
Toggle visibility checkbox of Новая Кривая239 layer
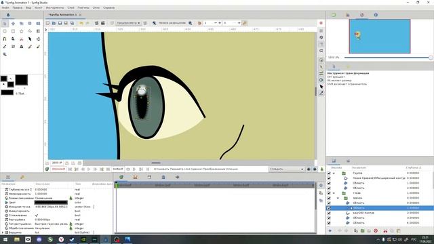point(329,178)
